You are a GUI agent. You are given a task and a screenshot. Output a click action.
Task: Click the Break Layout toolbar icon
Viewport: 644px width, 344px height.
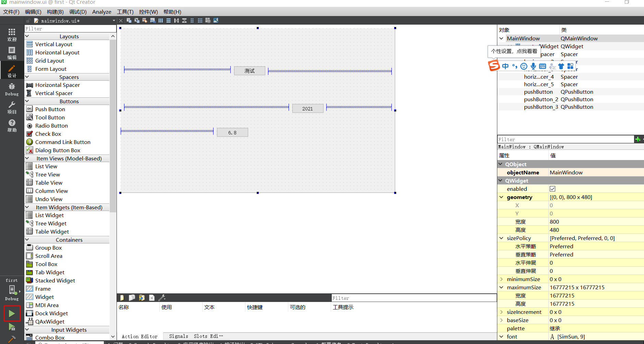[x=207, y=21]
